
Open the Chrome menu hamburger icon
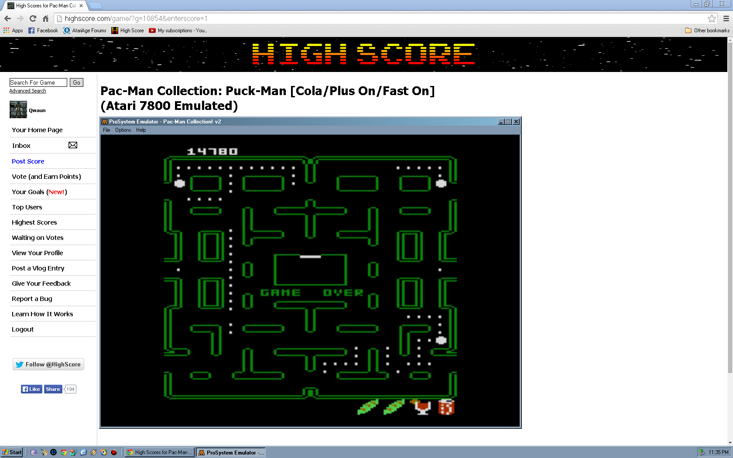(x=726, y=18)
